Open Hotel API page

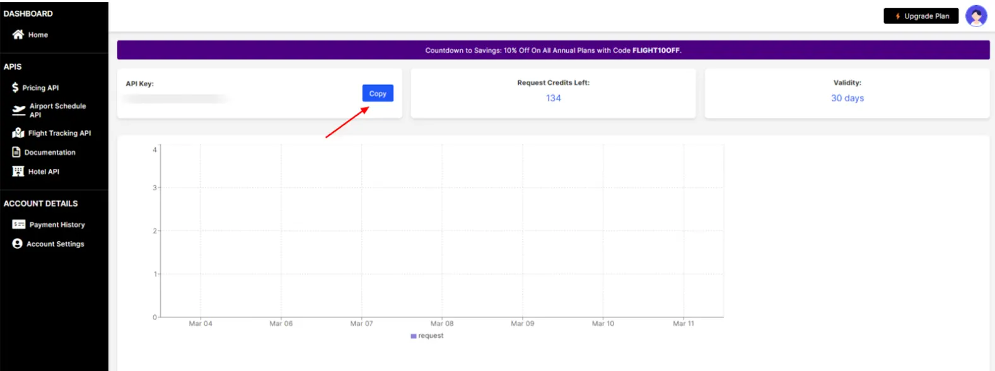point(44,171)
